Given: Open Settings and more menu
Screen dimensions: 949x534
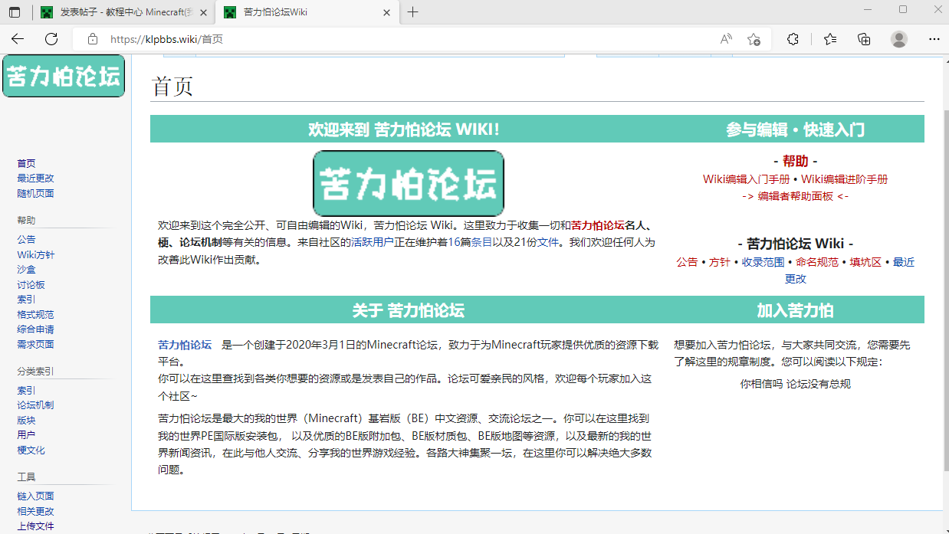Looking at the screenshot, I should click(934, 39).
